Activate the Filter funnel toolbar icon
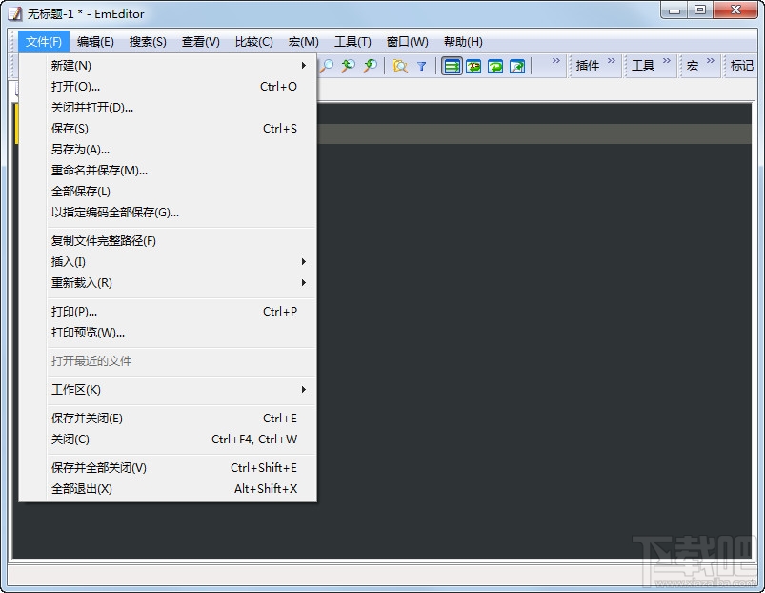The image size is (765, 593). coord(422,66)
